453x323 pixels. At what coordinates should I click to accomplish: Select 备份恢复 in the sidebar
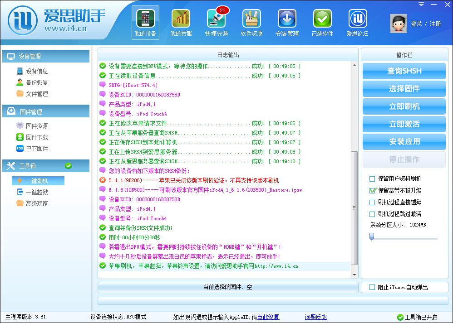32,82
